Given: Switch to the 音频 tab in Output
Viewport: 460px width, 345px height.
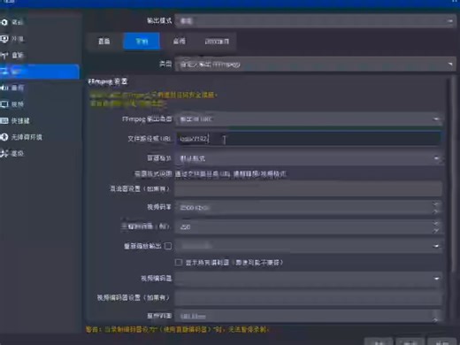Looking at the screenshot, I should click(180, 42).
